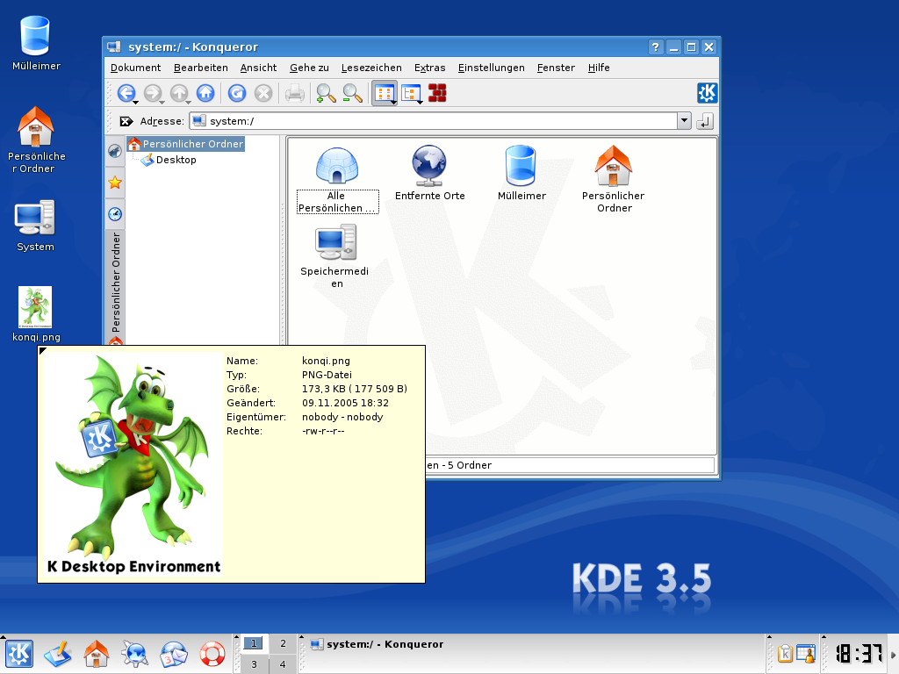Select the icon view mode button
The width and height of the screenshot is (899, 674).
383,93
